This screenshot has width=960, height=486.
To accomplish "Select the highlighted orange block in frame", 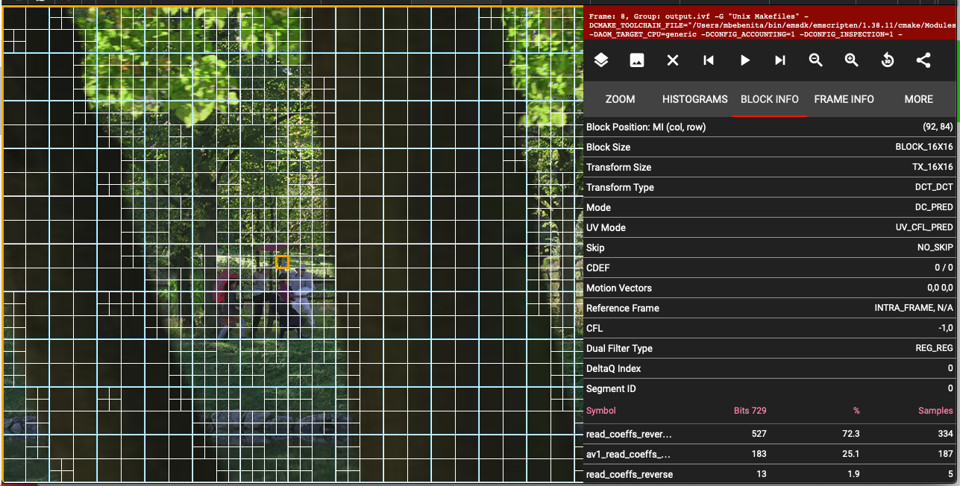I will [282, 262].
